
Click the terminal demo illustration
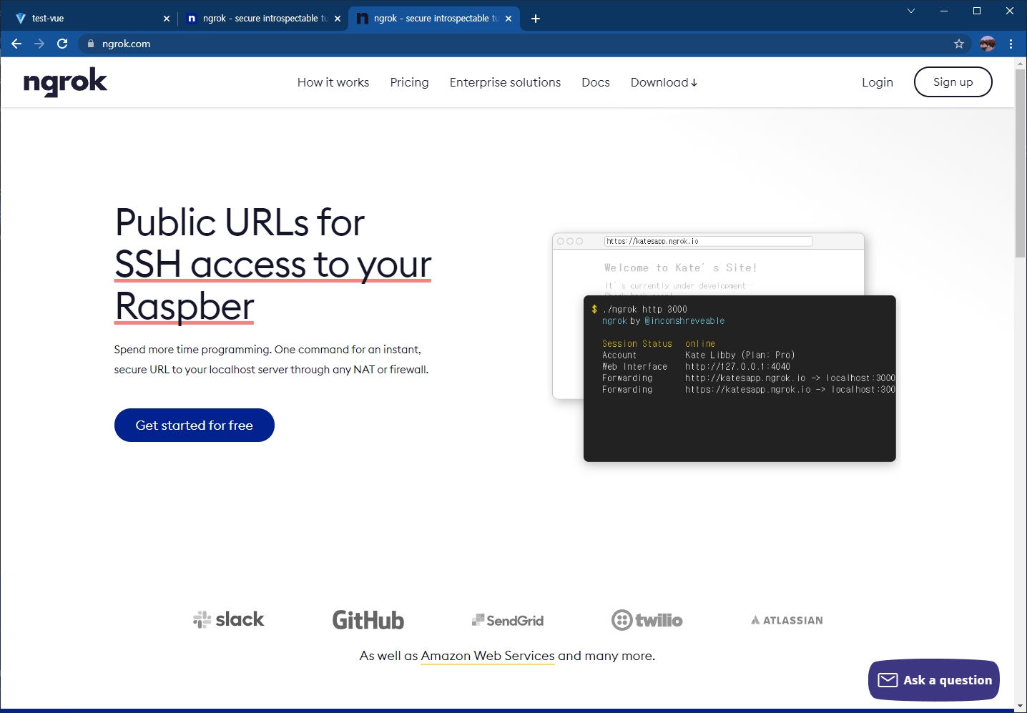tap(739, 378)
